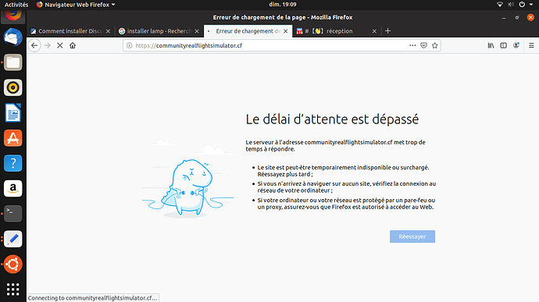Launch Thunderbird from the dock
539x302 pixels.
pyautogui.click(x=13, y=37)
